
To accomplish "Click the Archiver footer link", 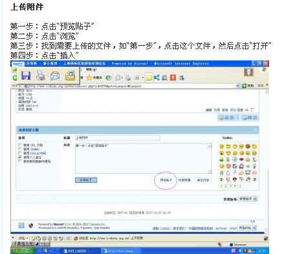I will coord(221,228).
